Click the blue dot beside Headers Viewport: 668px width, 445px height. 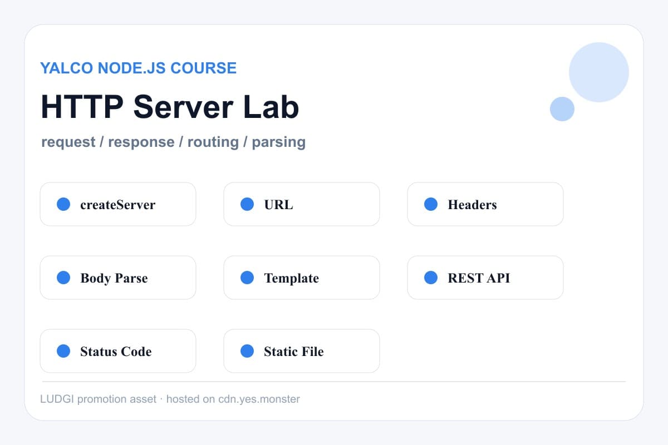click(x=431, y=204)
